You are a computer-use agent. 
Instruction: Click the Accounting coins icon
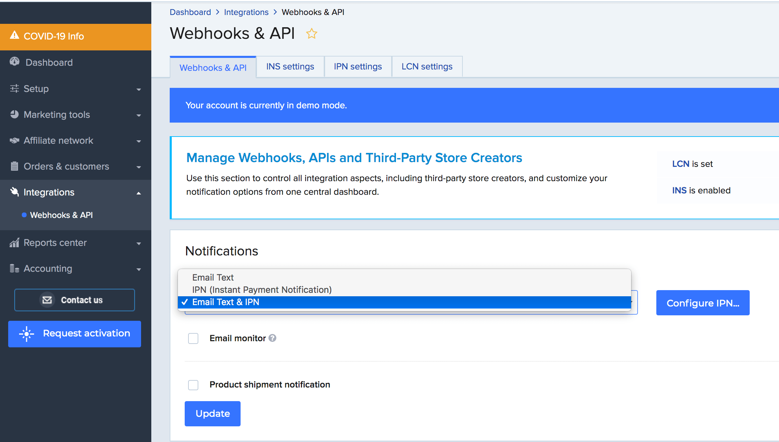tap(14, 268)
